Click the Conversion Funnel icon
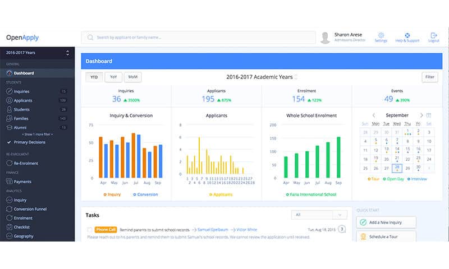The width and height of the screenshot is (449, 269). (9, 209)
